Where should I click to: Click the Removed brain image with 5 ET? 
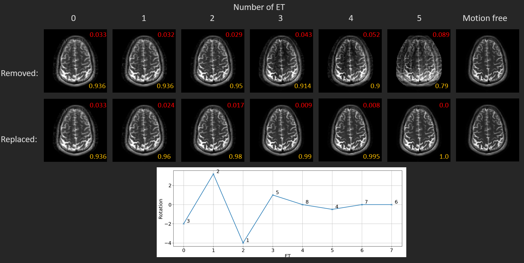click(418, 61)
